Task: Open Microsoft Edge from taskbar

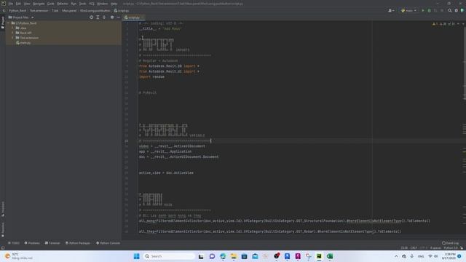Action: (223, 256)
